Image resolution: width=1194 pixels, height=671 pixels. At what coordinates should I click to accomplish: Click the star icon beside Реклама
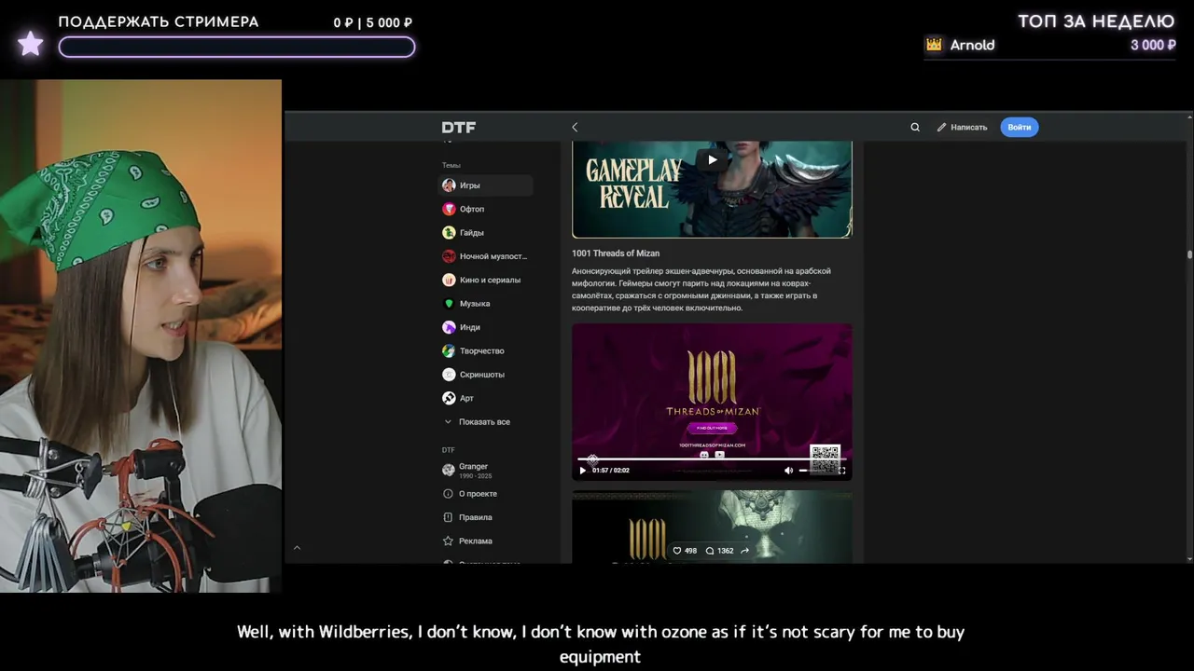449,541
